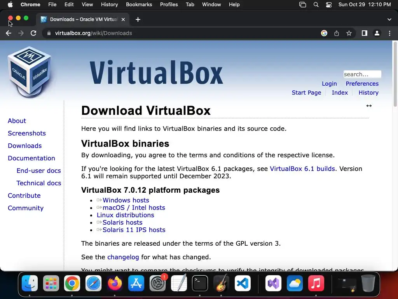Viewport: 398px width, 299px height.
Task: Click the browser forward arrow
Action: pos(21,33)
